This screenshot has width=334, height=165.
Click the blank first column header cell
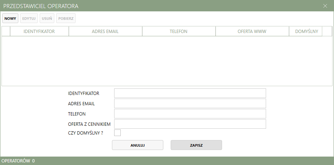(6, 32)
